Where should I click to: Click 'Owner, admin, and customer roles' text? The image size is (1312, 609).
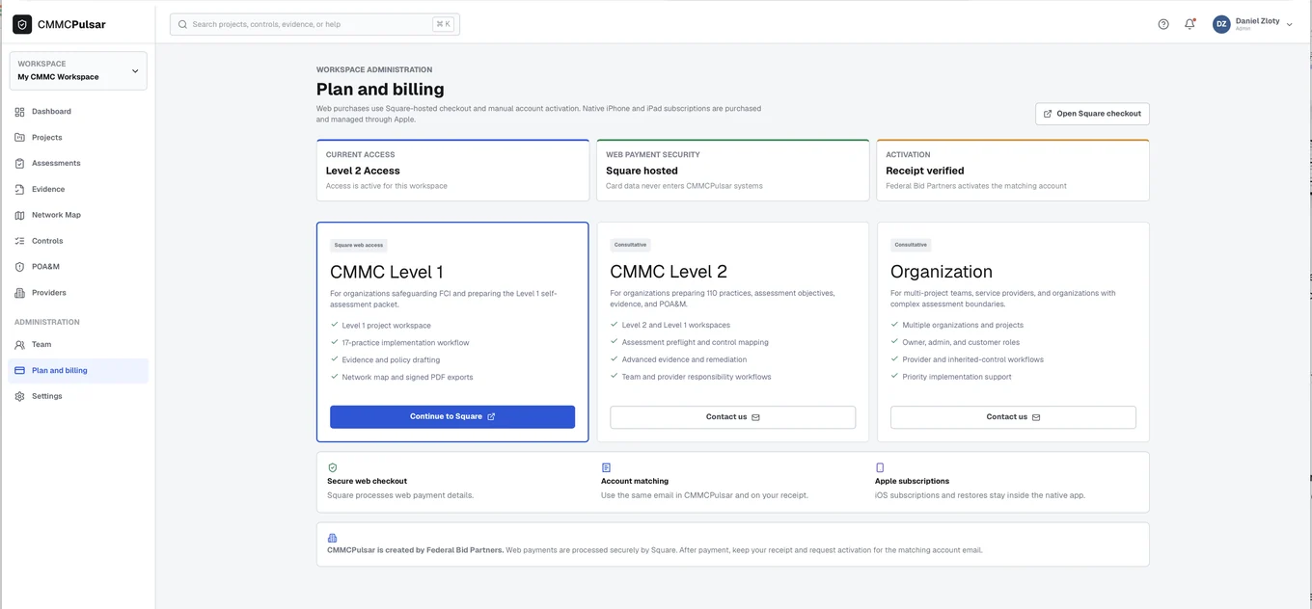961,343
